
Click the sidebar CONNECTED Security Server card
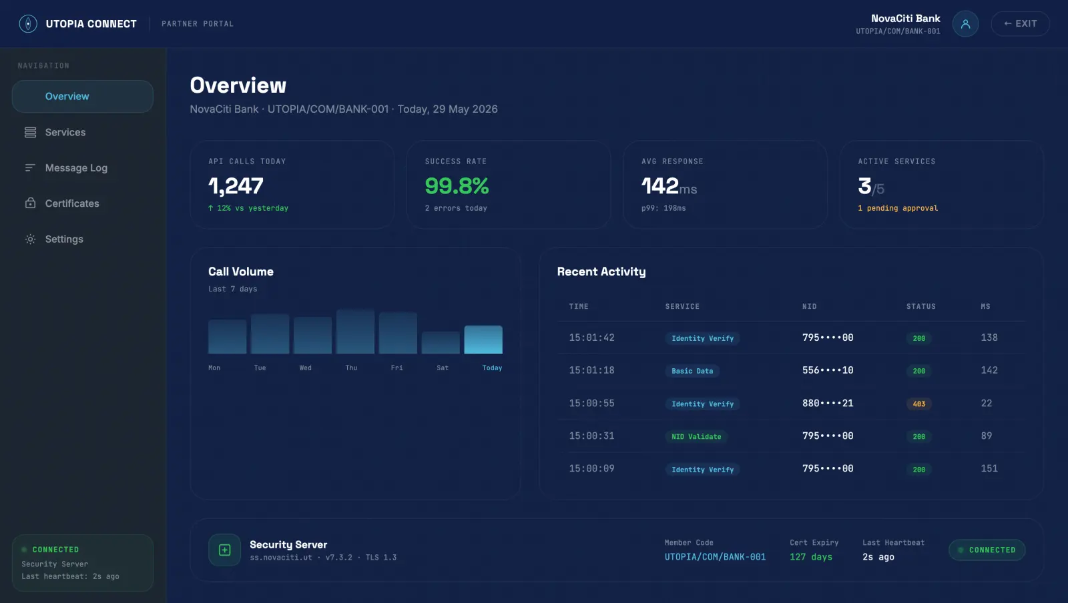[x=83, y=563]
